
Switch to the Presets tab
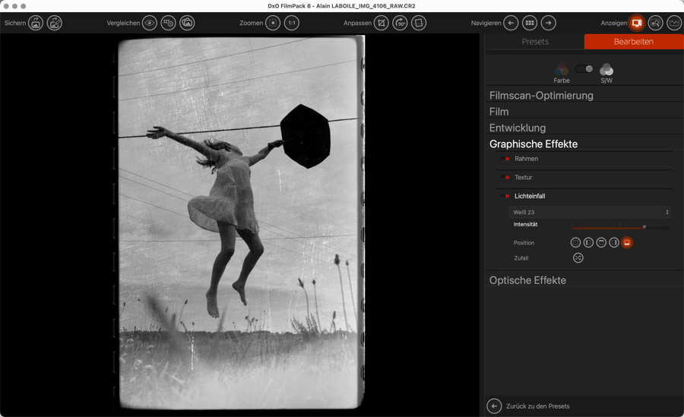pos(535,42)
